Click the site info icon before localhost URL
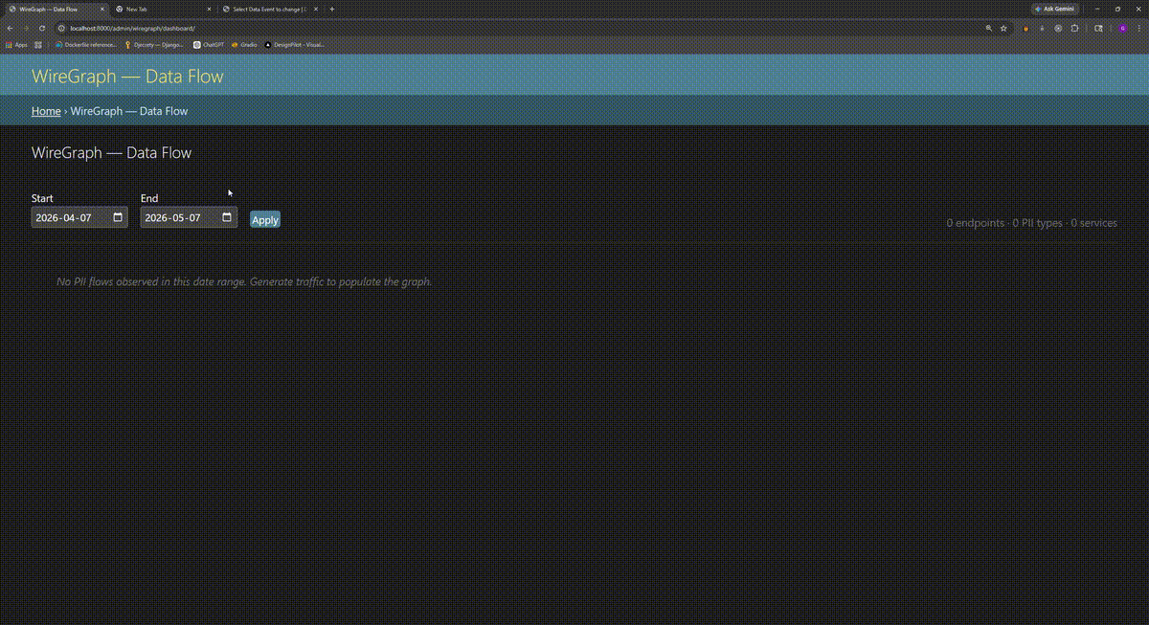This screenshot has height=625, width=1149. click(x=62, y=29)
